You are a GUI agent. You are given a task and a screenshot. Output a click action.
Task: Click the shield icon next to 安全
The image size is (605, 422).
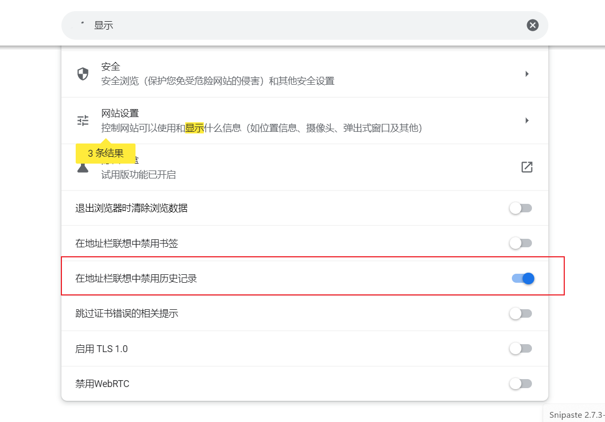[x=83, y=74]
